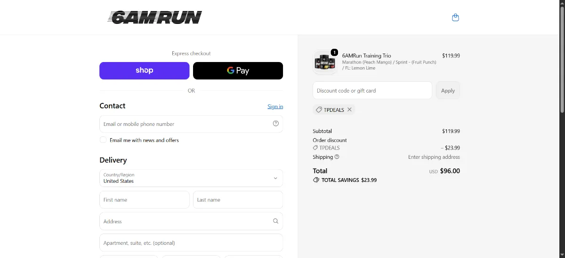Click the Apply discount button
Image resolution: width=565 pixels, height=258 pixels.
coord(448,90)
